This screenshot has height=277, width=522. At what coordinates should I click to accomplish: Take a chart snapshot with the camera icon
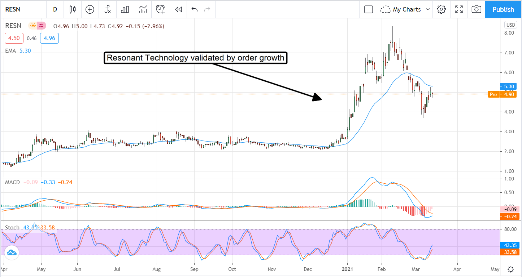[476, 9]
